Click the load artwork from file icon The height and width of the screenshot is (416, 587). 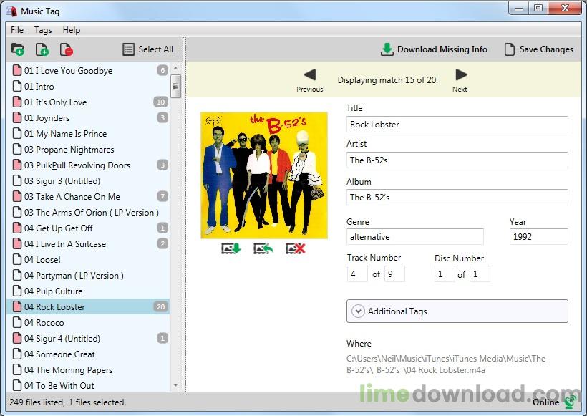[263, 248]
